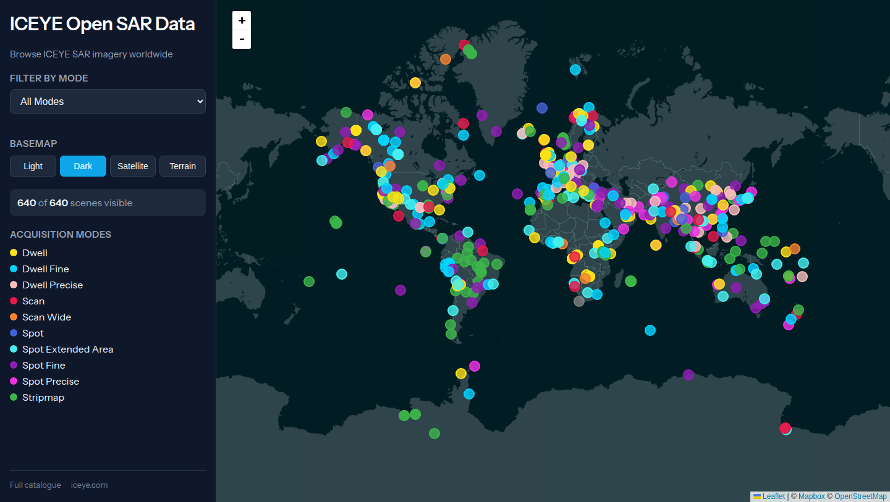Click the Dwell Fine legend label
Screen dimensions: 890x502
46,269
